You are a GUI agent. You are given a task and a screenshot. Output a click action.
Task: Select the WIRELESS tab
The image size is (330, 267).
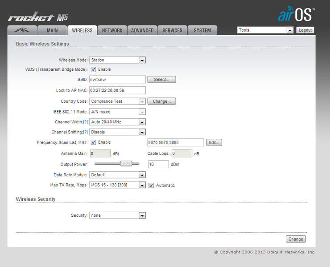[x=82, y=30]
